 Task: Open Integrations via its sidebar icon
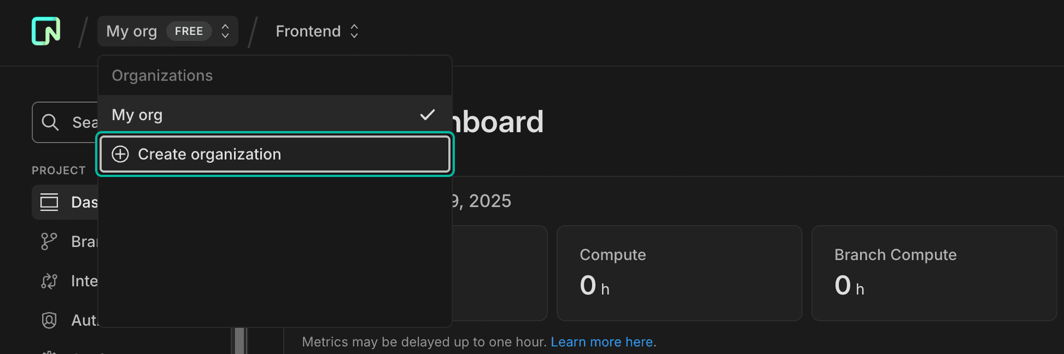pyautogui.click(x=49, y=281)
